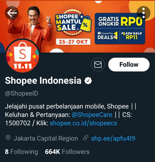Click the @ShopeeID handle text
Screen dimensions: 155x162
21,94
